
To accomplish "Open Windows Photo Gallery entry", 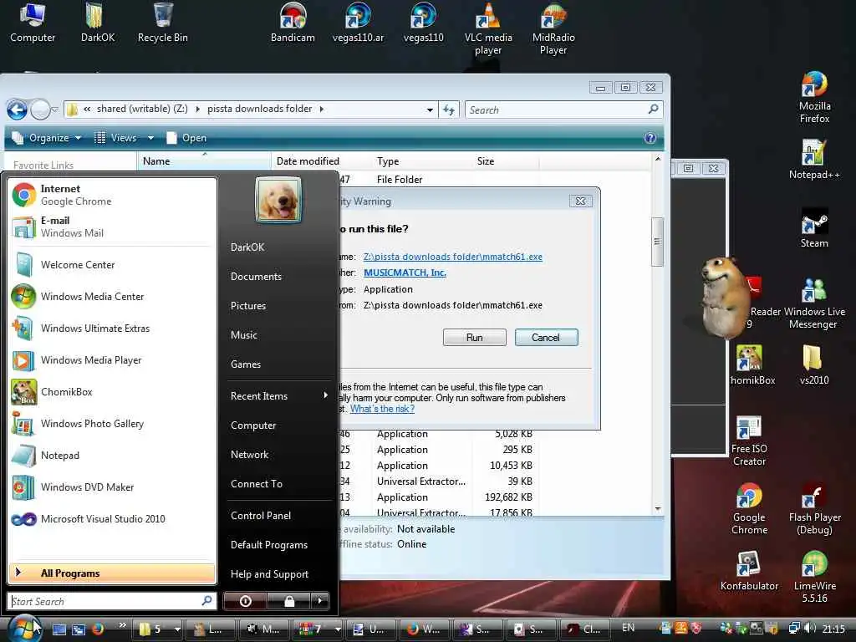I will pos(111,424).
